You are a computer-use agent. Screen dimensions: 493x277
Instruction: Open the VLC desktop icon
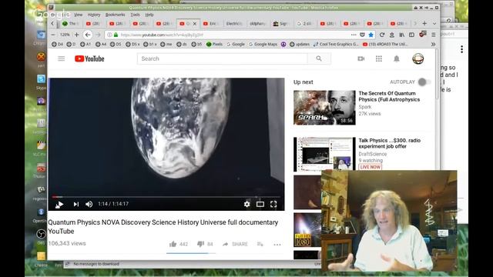(41, 145)
